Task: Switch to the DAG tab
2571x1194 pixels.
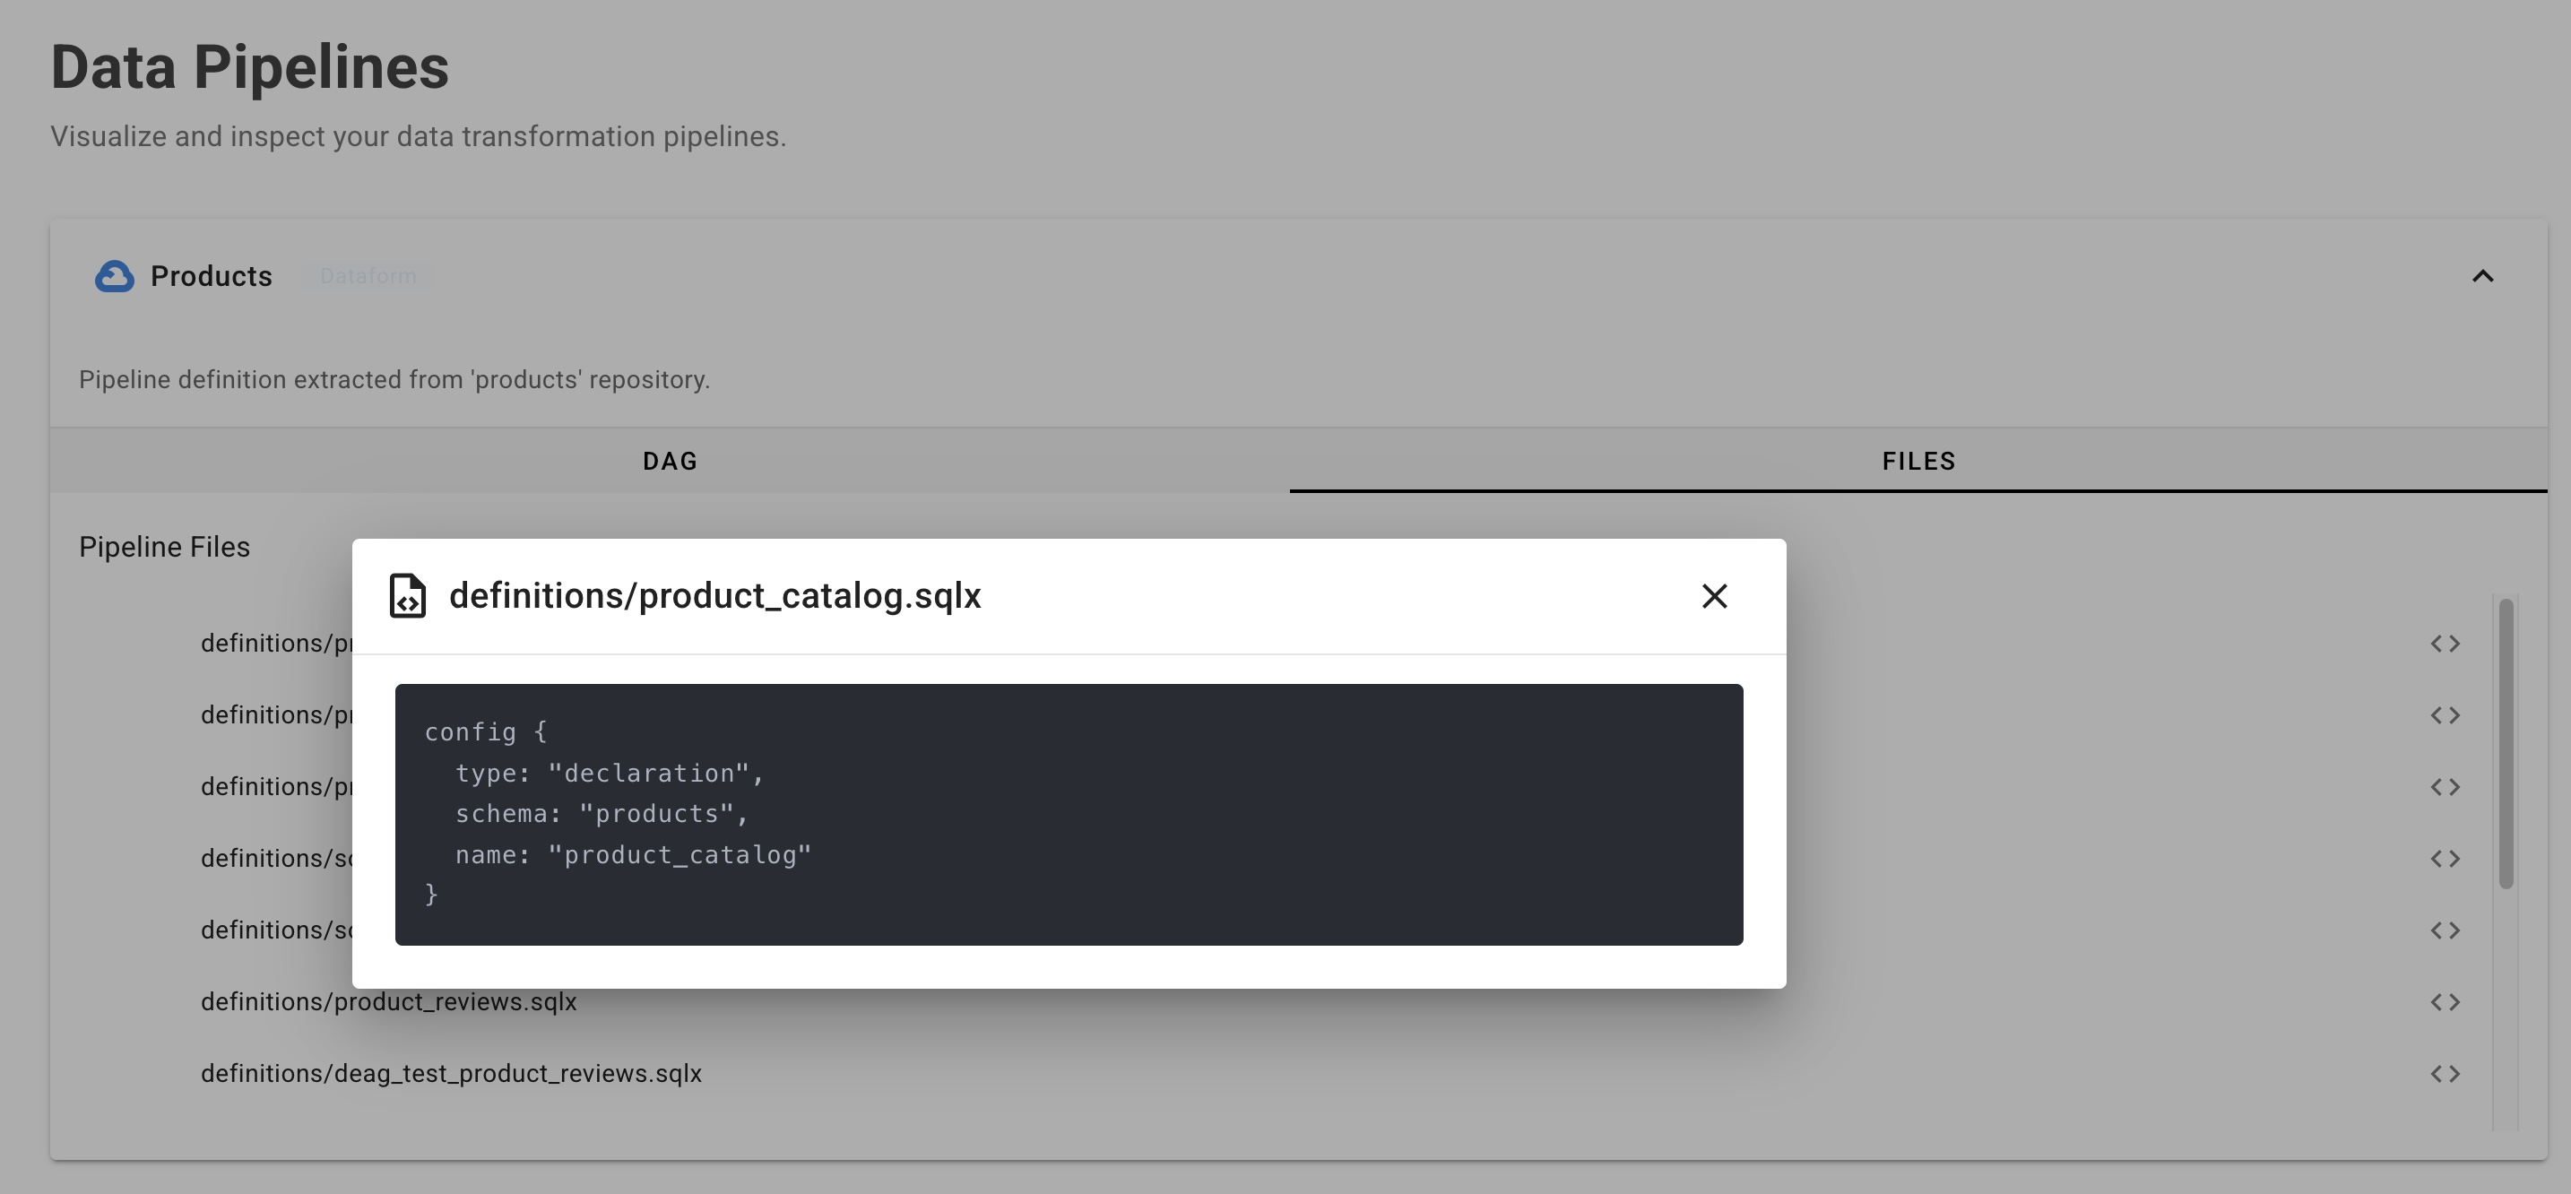Action: (x=670, y=460)
